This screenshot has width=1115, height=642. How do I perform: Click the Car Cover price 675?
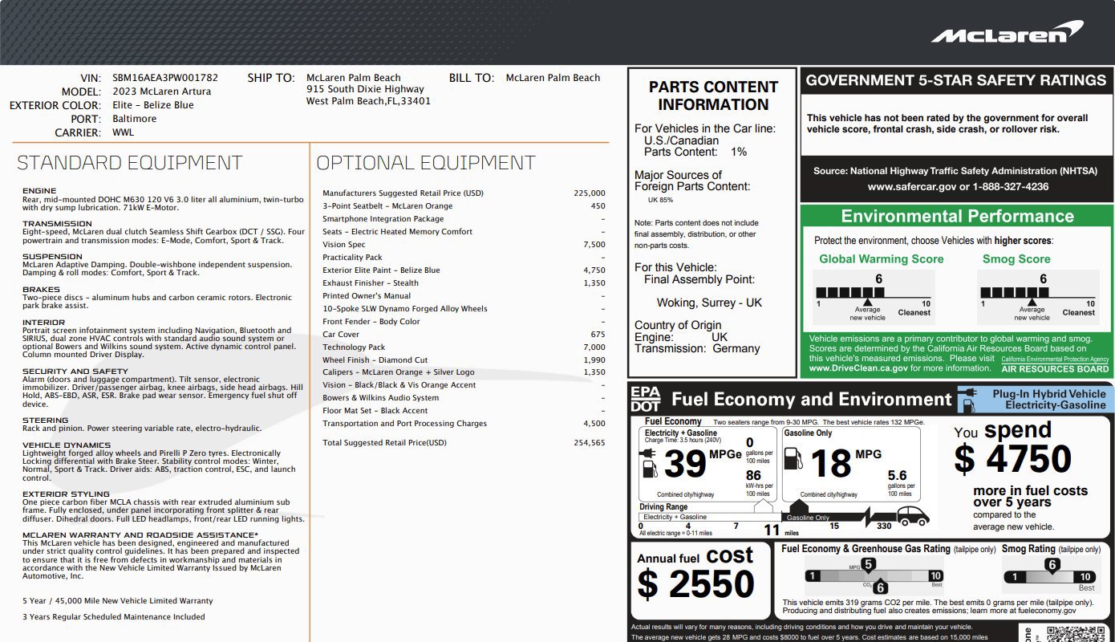click(598, 335)
